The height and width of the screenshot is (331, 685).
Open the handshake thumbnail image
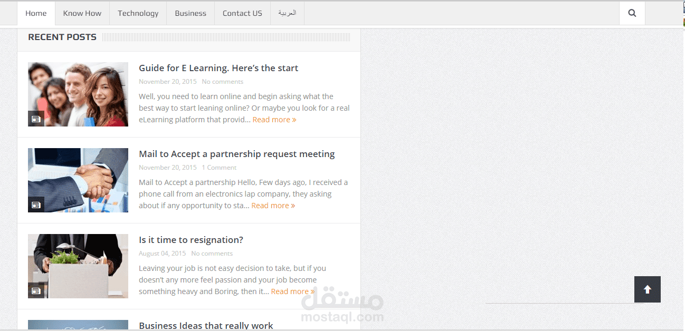pyautogui.click(x=78, y=180)
